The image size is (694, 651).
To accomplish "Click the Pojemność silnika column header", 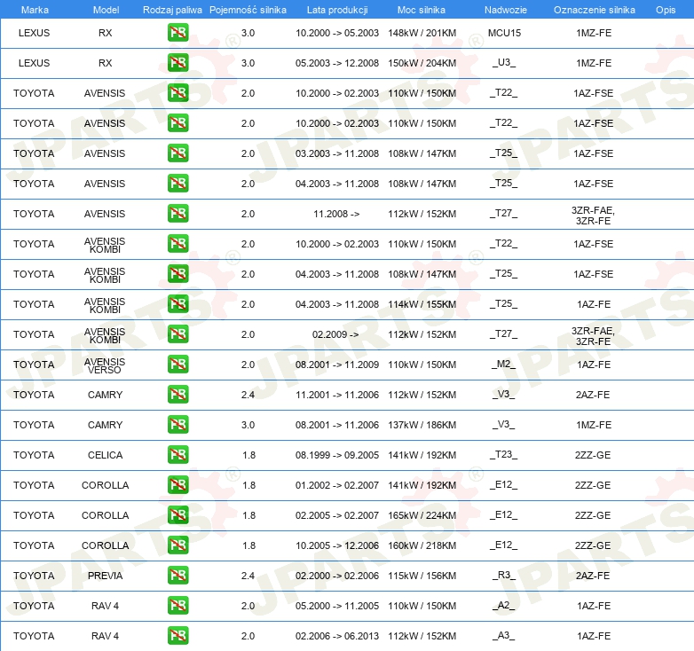I will pyautogui.click(x=248, y=10).
